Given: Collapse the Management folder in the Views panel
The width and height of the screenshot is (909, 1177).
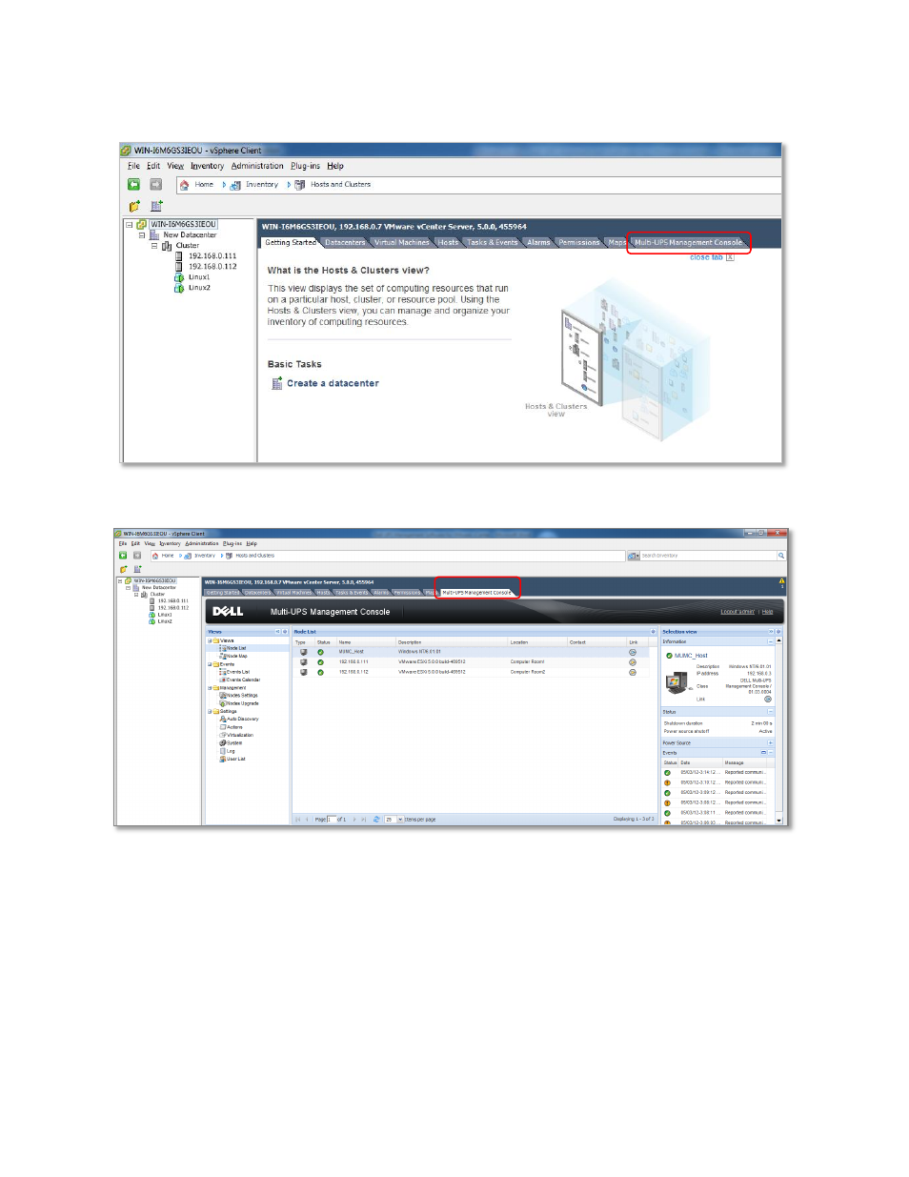Looking at the screenshot, I should coord(210,688).
